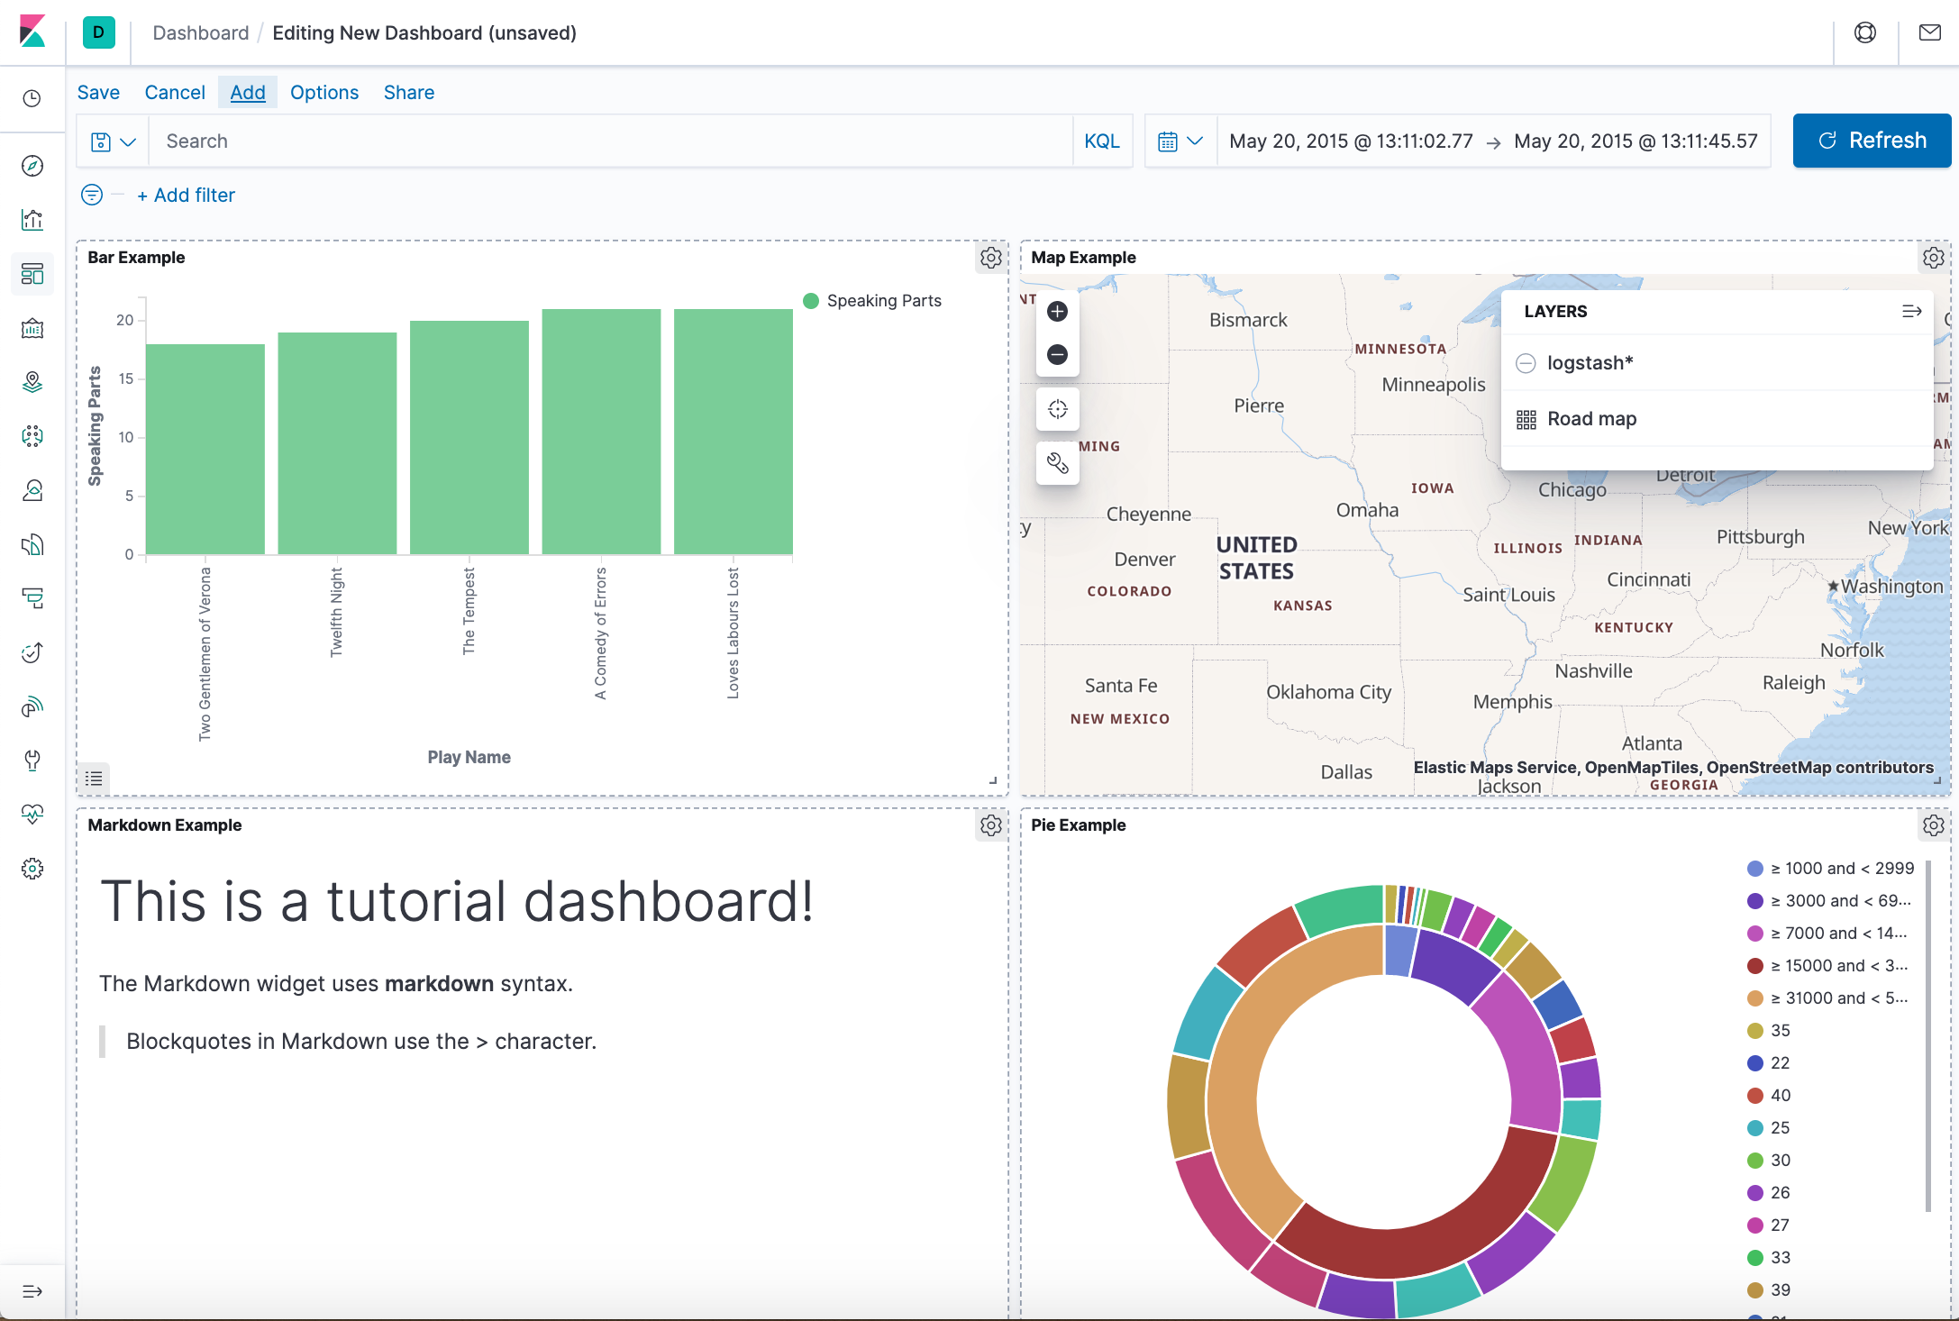Screen dimensions: 1959x1321
Task: Expand the search type selector dropdown
Action: (115, 140)
